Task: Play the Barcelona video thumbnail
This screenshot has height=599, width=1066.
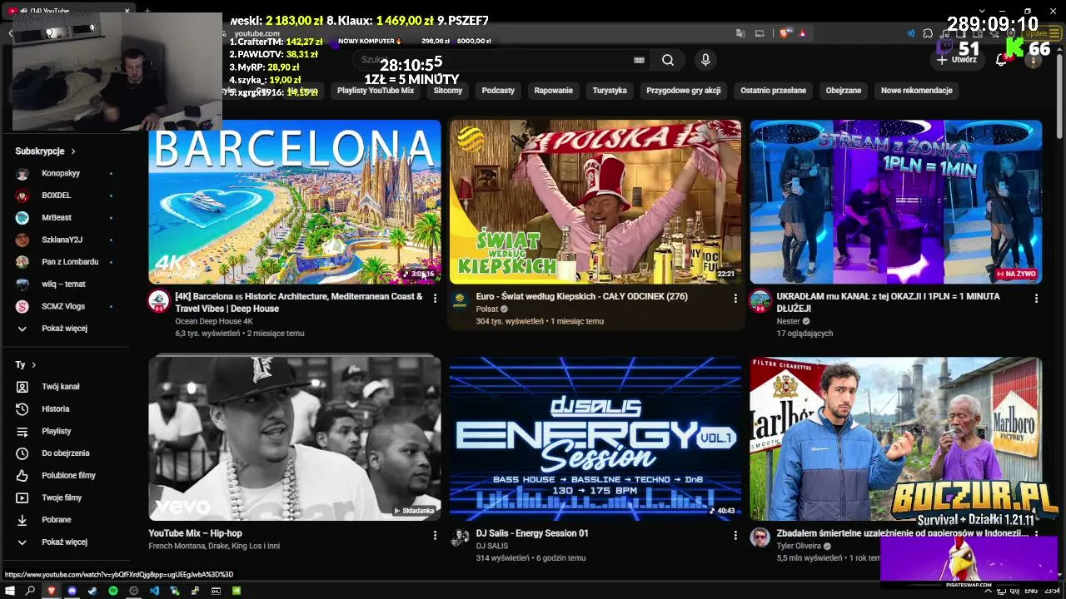Action: click(x=295, y=202)
